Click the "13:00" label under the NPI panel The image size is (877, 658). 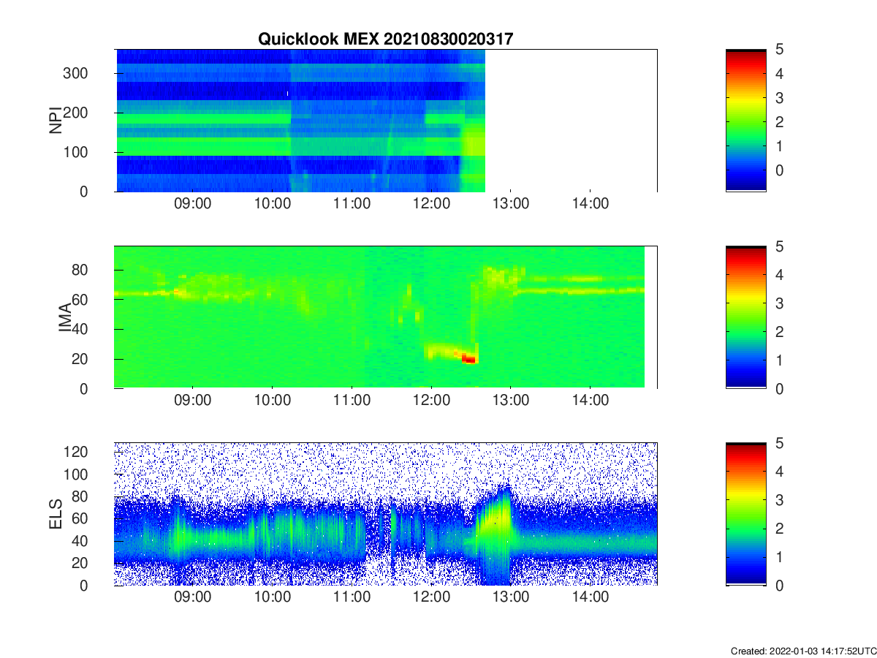[x=510, y=204]
